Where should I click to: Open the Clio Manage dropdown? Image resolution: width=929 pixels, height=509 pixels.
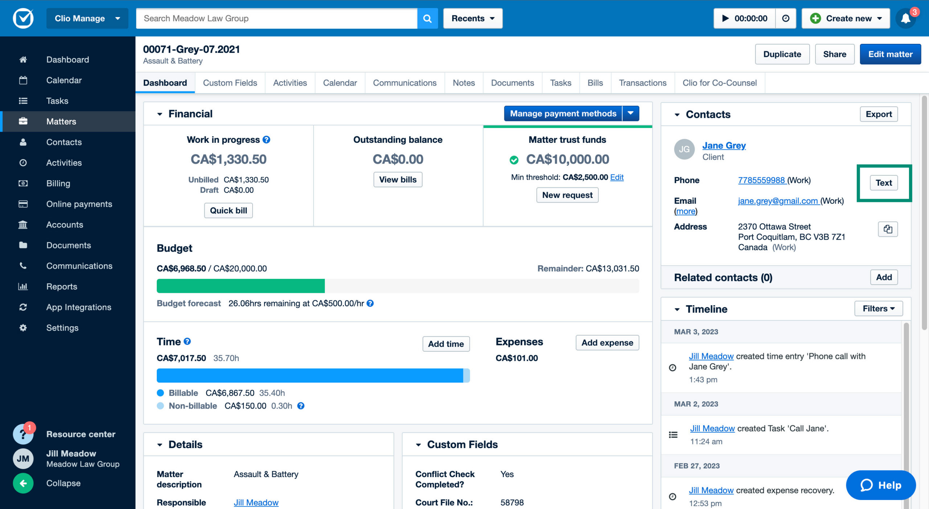[x=87, y=18]
